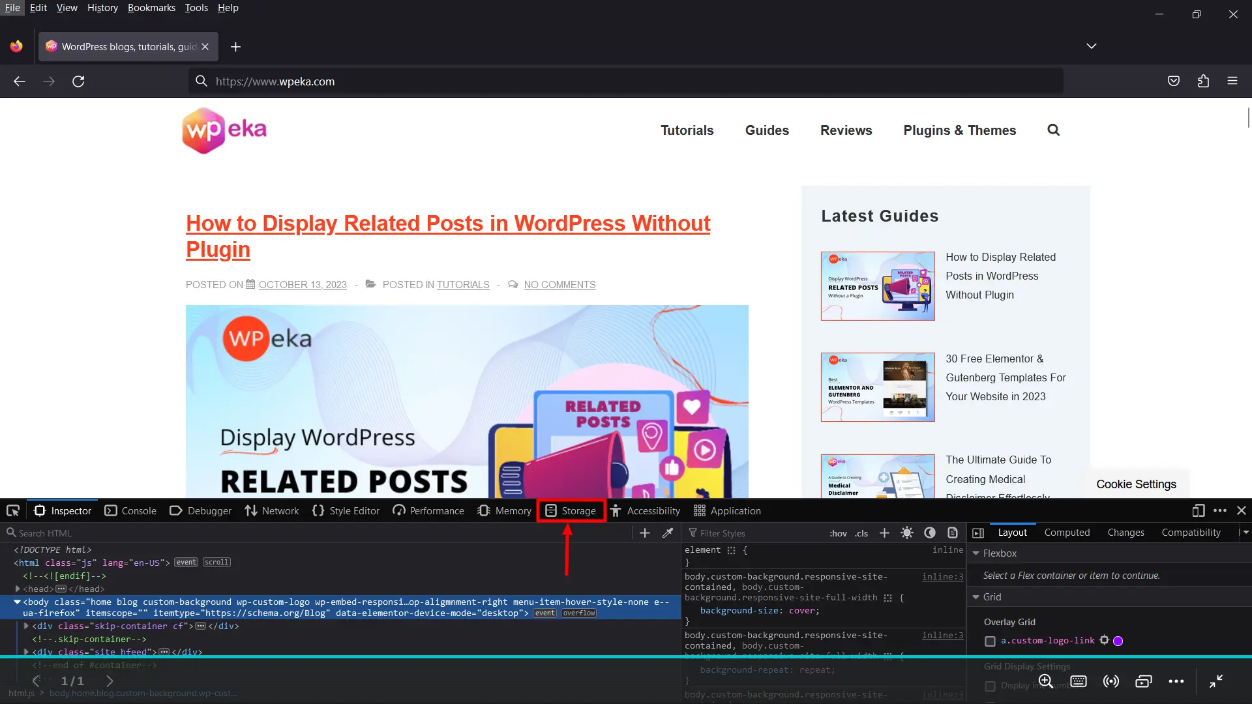Click the WPeka site logo

point(224,130)
